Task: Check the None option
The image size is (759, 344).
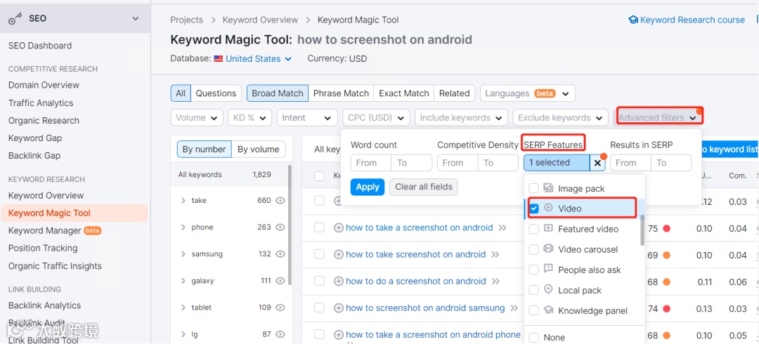Action: coord(533,337)
